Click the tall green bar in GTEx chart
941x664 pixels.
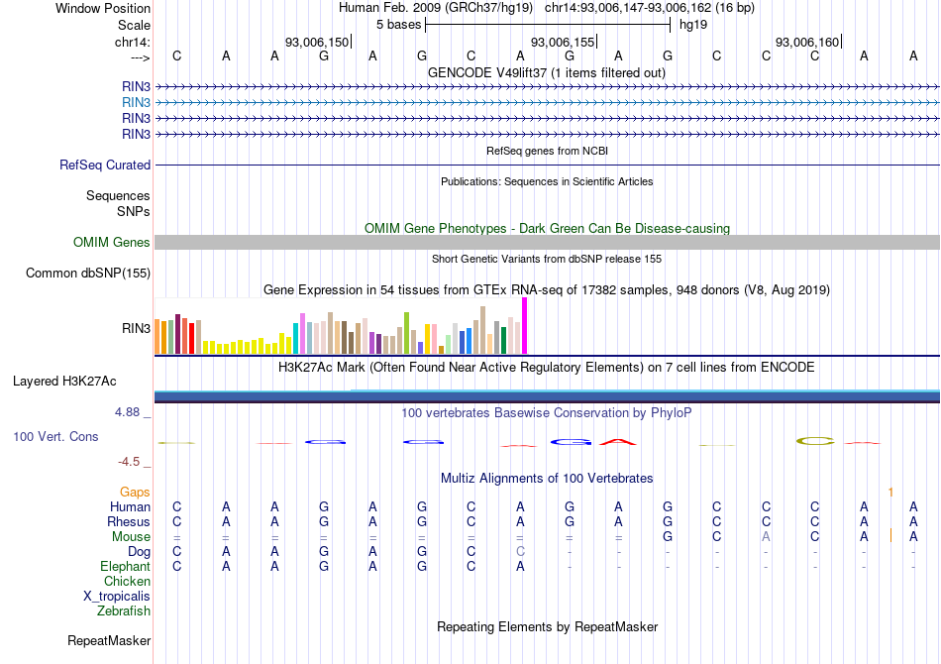(406, 333)
